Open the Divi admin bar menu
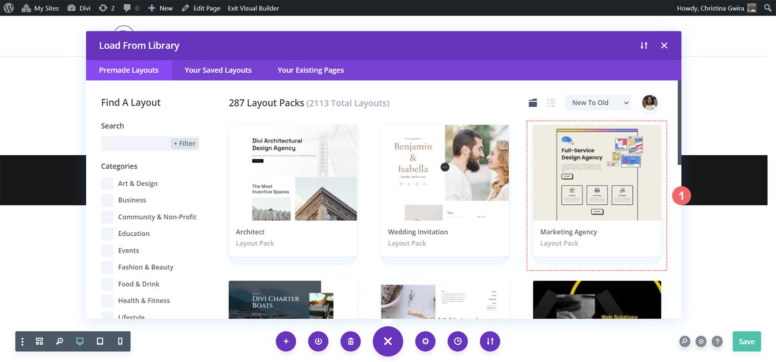Viewport: 776px width, 362px height. tap(79, 8)
